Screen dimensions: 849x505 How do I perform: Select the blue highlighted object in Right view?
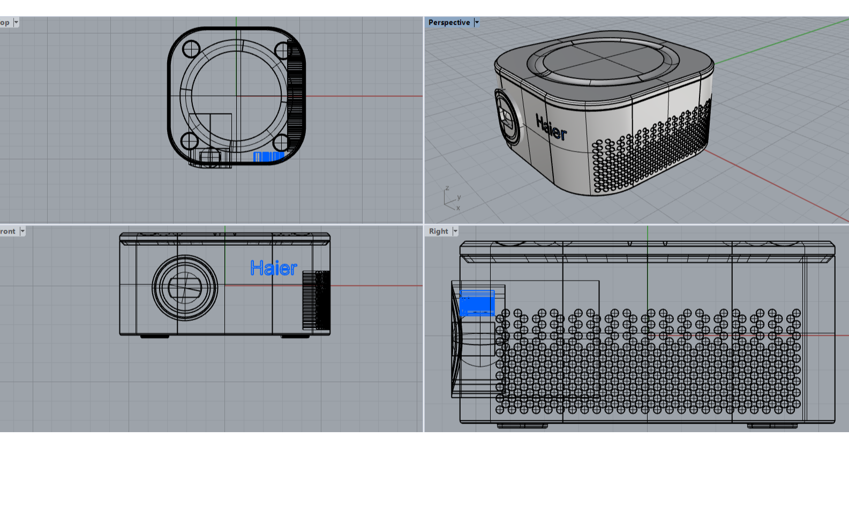[x=477, y=304]
